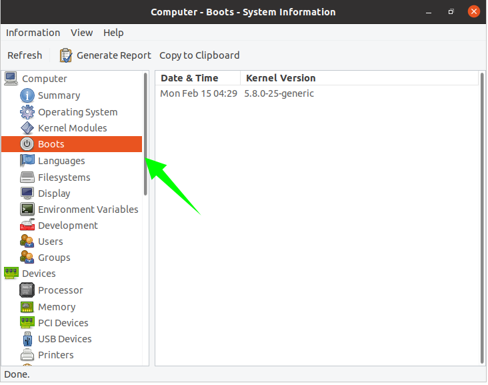
Task: Click the Processor chip icon
Action: pos(27,290)
